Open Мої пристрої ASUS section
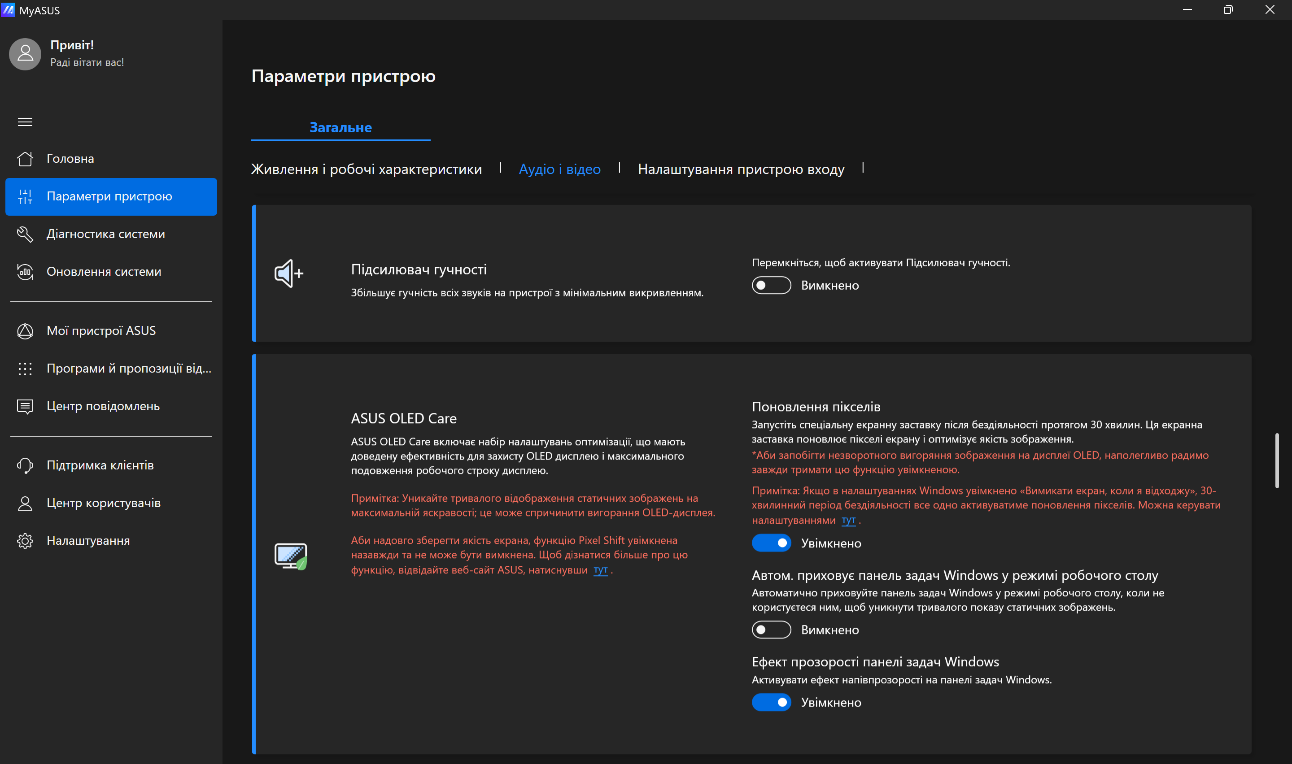The height and width of the screenshot is (764, 1292). 101,330
